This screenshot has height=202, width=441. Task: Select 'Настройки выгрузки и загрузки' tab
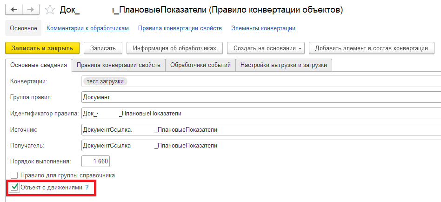tap(284, 65)
